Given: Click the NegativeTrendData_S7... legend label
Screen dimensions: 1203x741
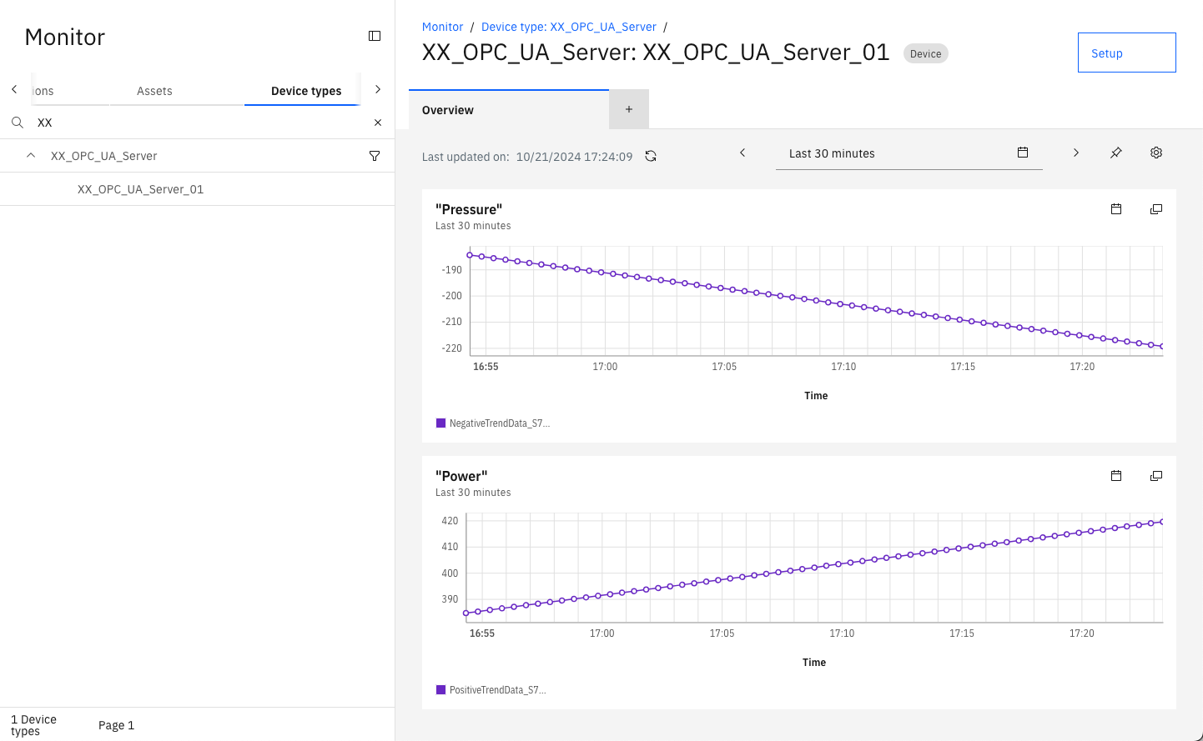Looking at the screenshot, I should click(x=500, y=423).
